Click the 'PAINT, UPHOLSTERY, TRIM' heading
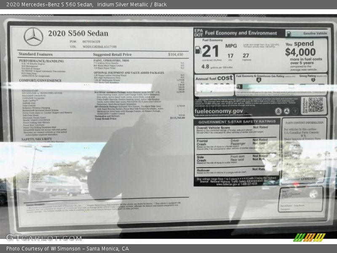The image size is (337, 253). [111, 61]
